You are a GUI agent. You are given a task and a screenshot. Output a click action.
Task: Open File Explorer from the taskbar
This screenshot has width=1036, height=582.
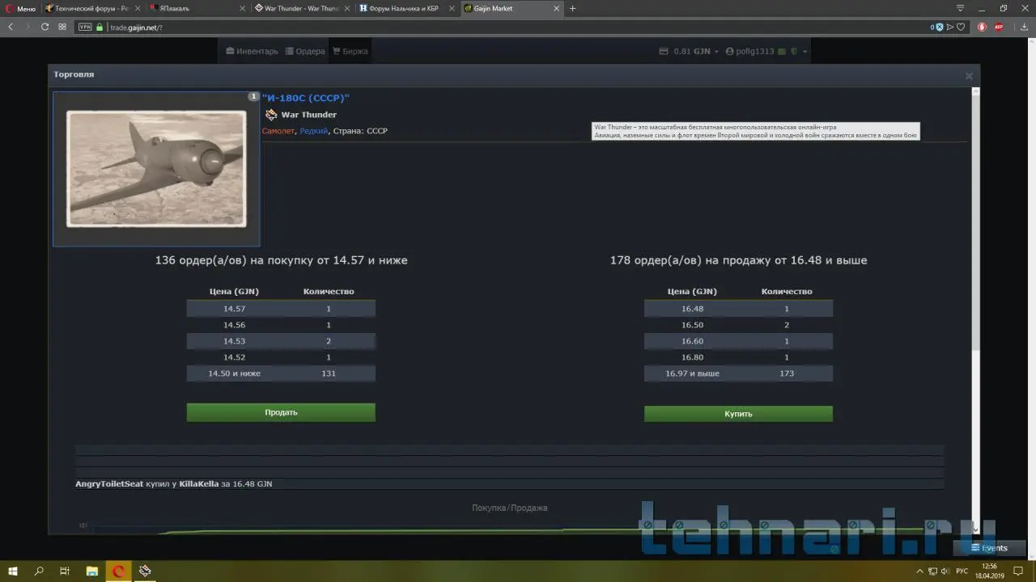[91, 571]
